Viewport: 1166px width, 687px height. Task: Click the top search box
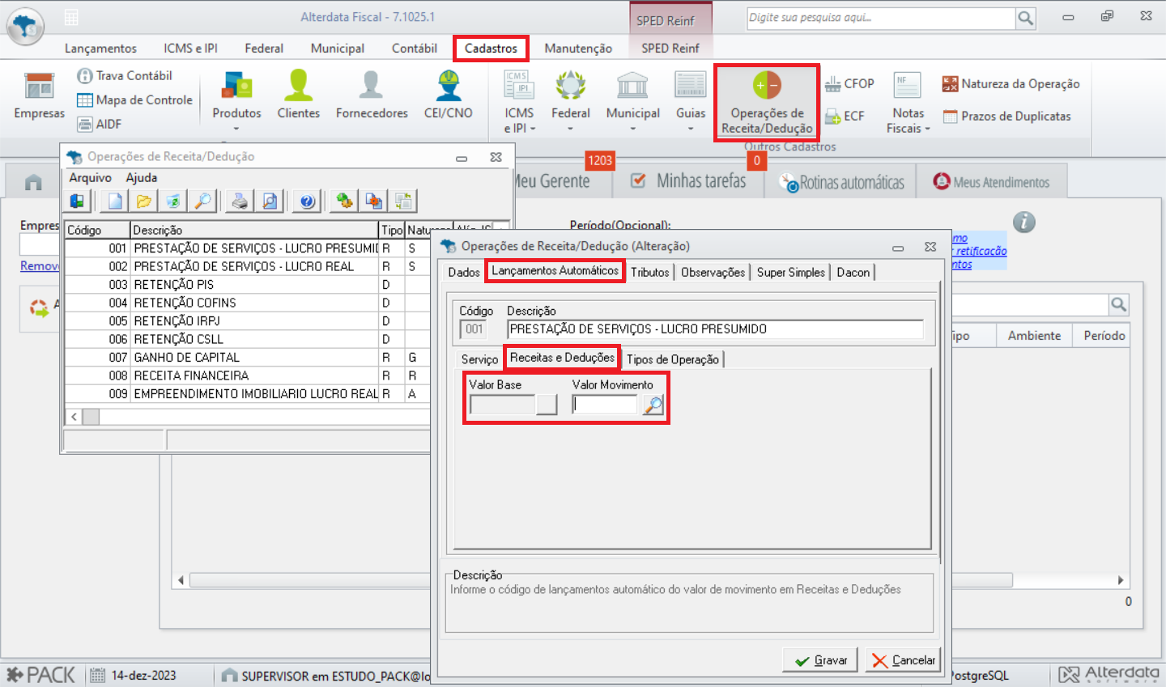click(881, 18)
